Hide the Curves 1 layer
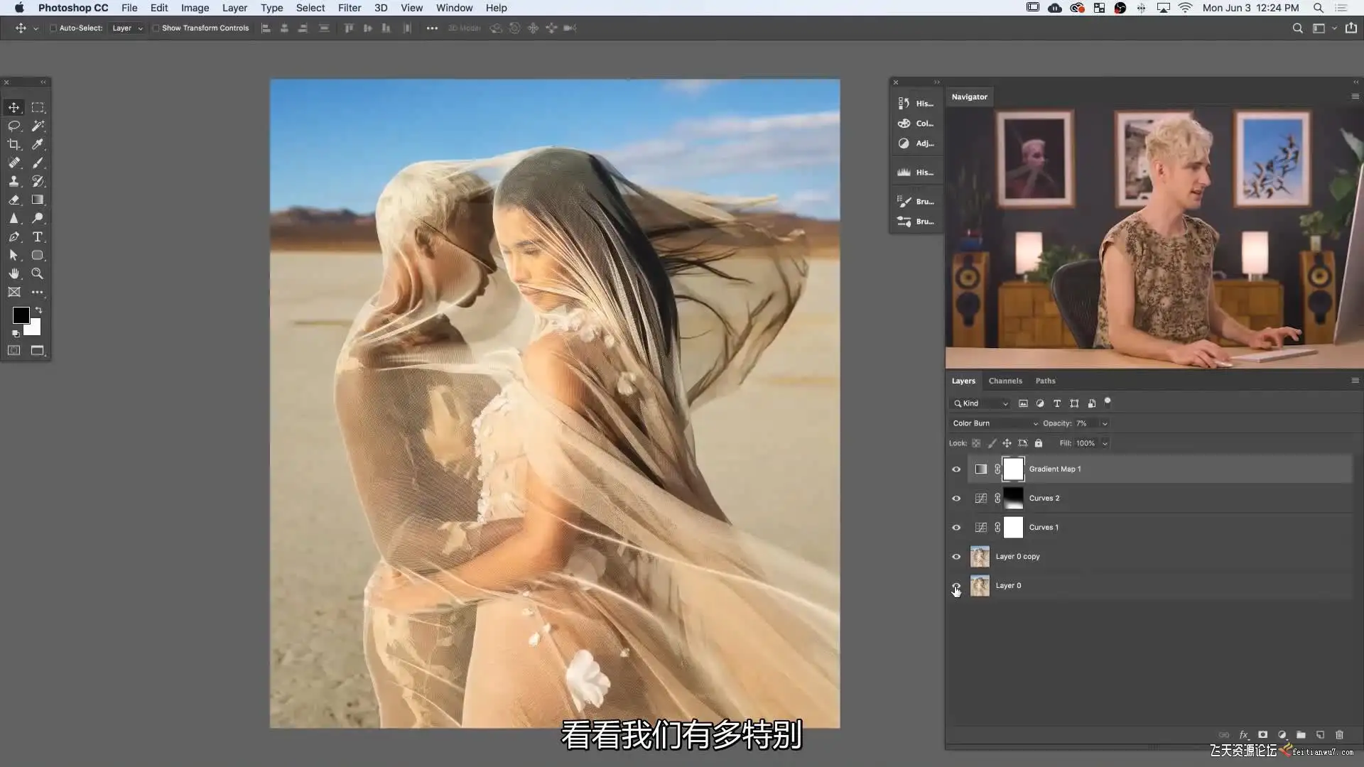Screen dimensions: 1364x767 click(x=956, y=527)
